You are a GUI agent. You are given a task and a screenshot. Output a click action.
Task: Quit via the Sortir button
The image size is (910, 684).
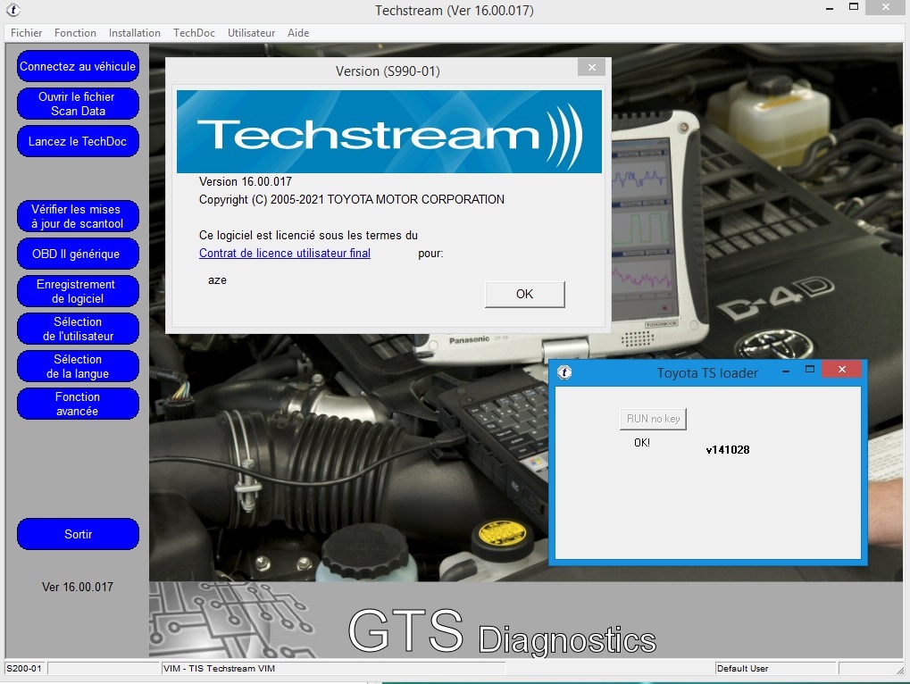click(x=78, y=534)
